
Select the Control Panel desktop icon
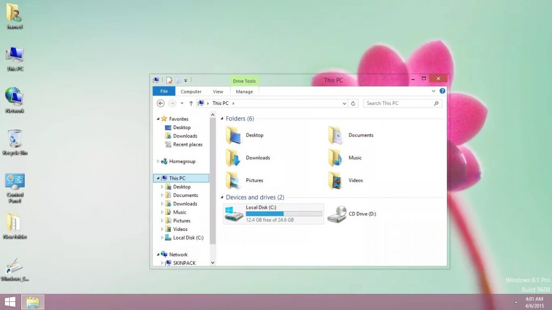click(x=15, y=188)
